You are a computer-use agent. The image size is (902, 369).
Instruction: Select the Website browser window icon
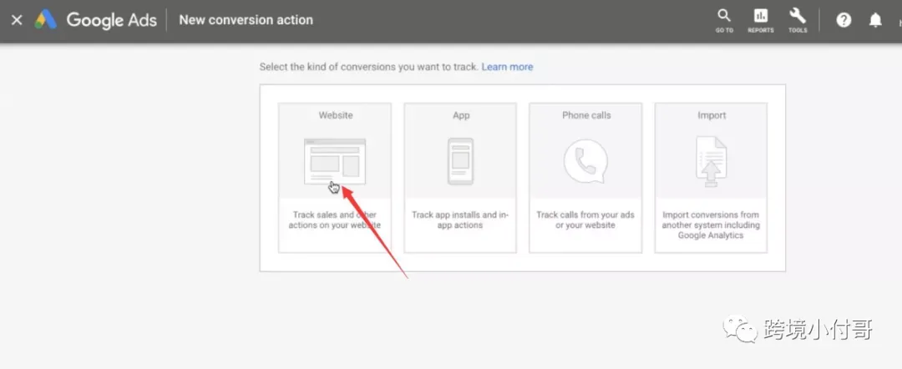[335, 161]
